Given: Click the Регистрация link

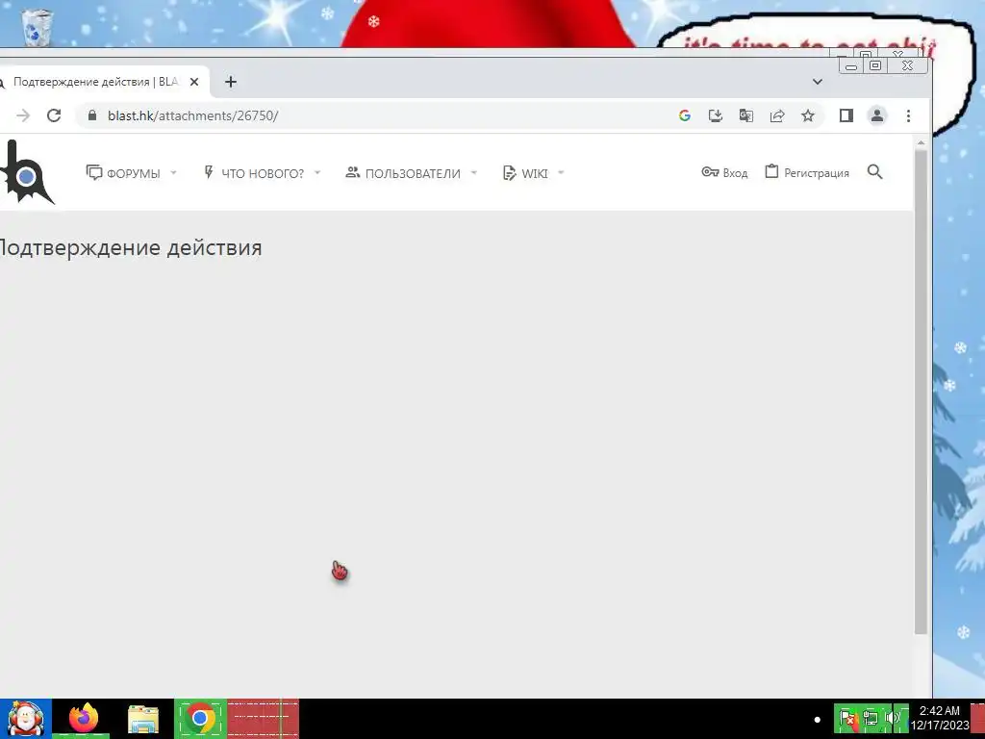Looking at the screenshot, I should (807, 173).
